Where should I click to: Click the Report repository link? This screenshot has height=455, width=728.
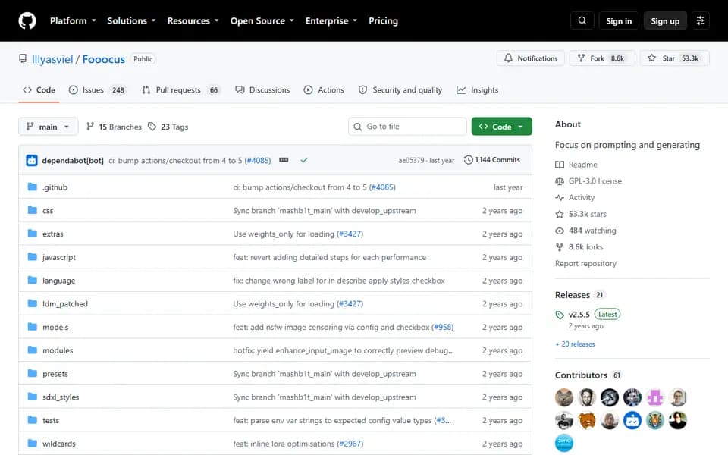coord(585,263)
